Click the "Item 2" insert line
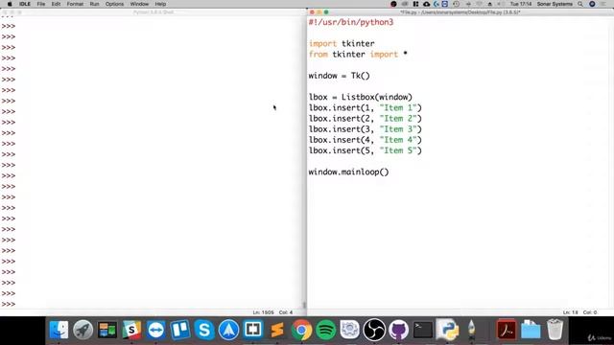614x345 pixels. point(365,118)
